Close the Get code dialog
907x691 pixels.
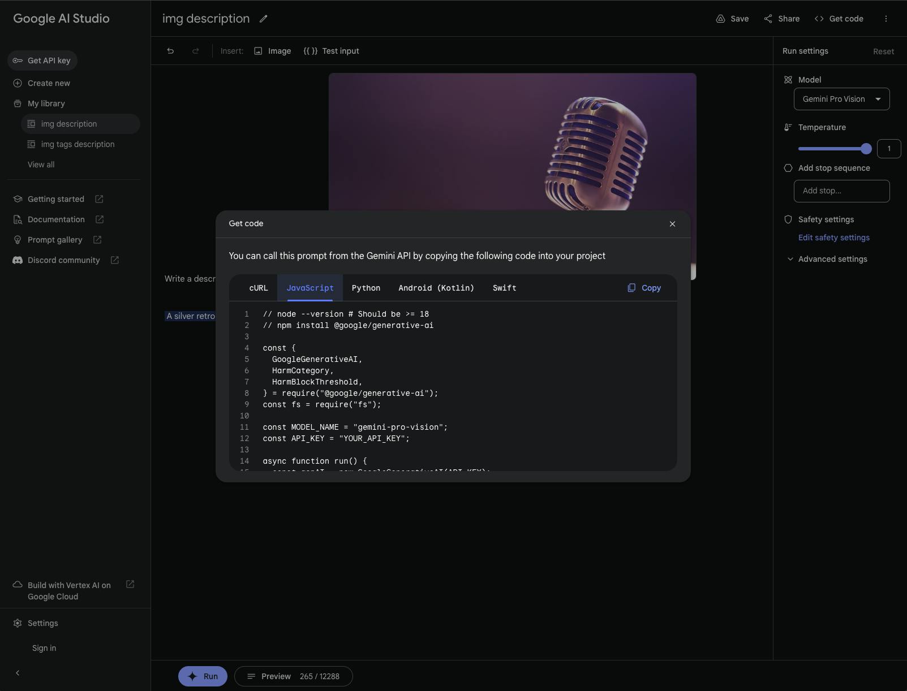tap(672, 224)
